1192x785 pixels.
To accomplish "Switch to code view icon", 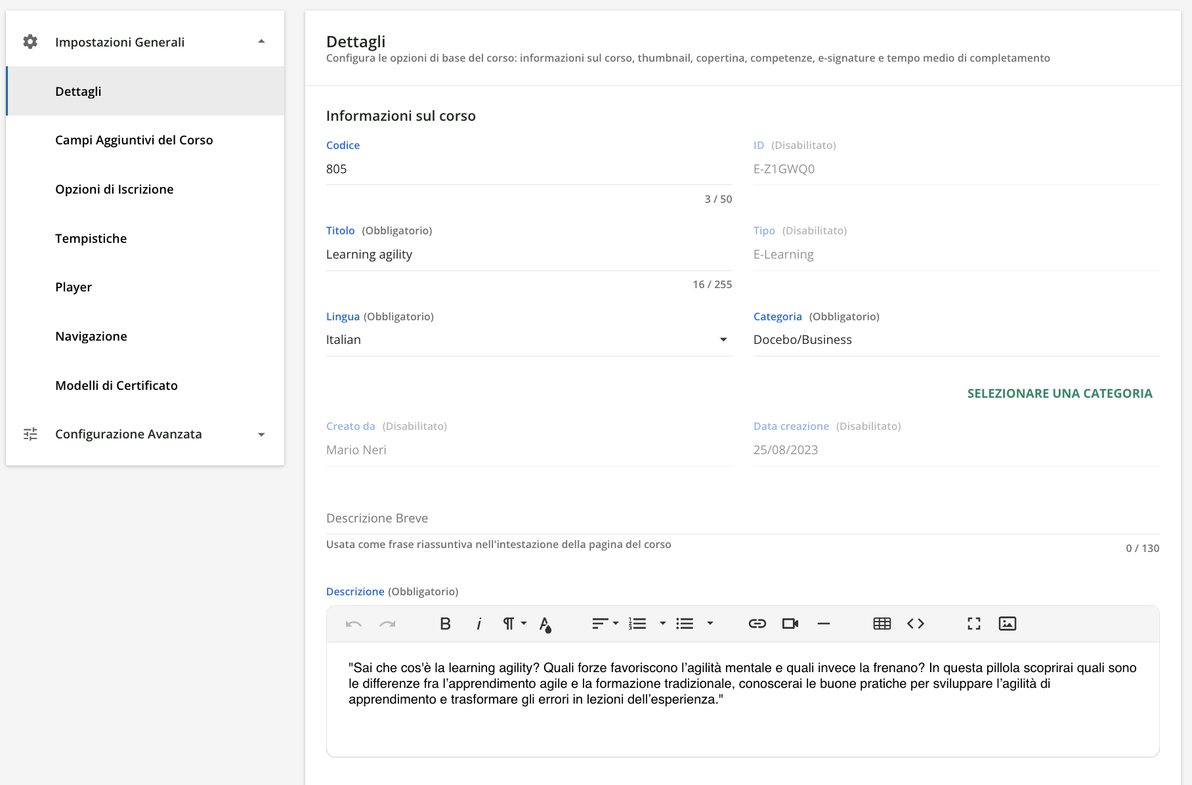I will 916,624.
